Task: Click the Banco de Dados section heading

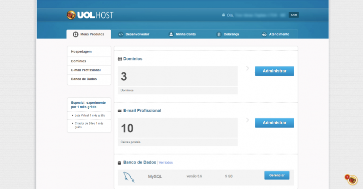Action: tap(140, 163)
